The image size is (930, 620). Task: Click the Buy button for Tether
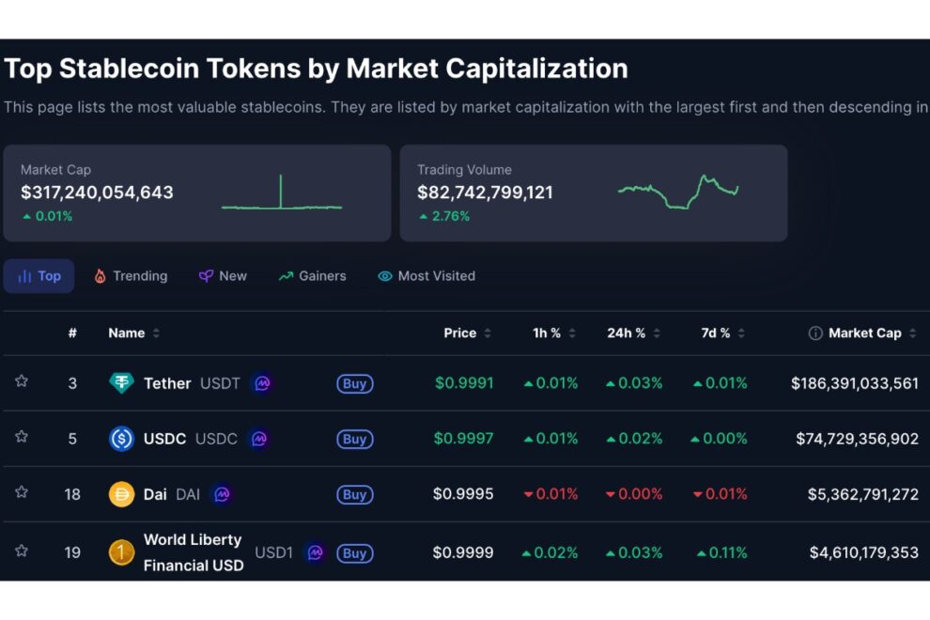click(x=355, y=383)
